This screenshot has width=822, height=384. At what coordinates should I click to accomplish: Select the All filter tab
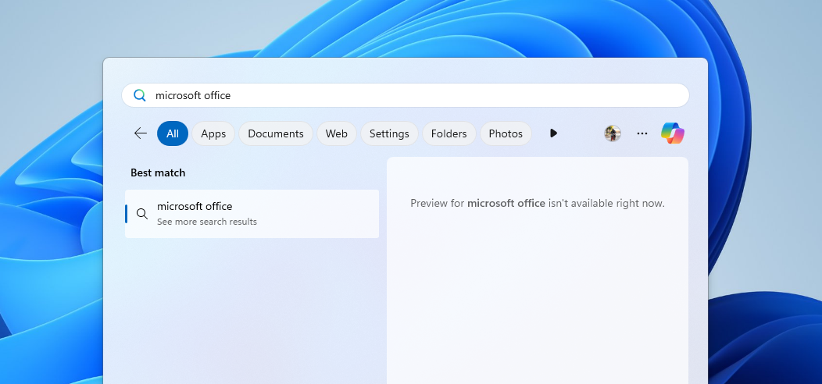click(173, 133)
